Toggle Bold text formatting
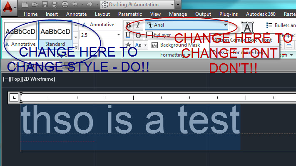This screenshot has width=296, height=166. click(128, 25)
